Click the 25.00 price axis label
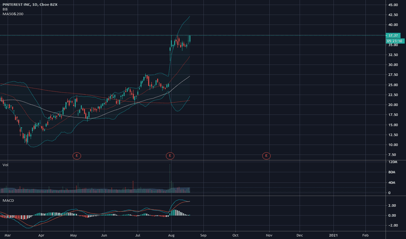The image size is (406, 239). [393, 85]
